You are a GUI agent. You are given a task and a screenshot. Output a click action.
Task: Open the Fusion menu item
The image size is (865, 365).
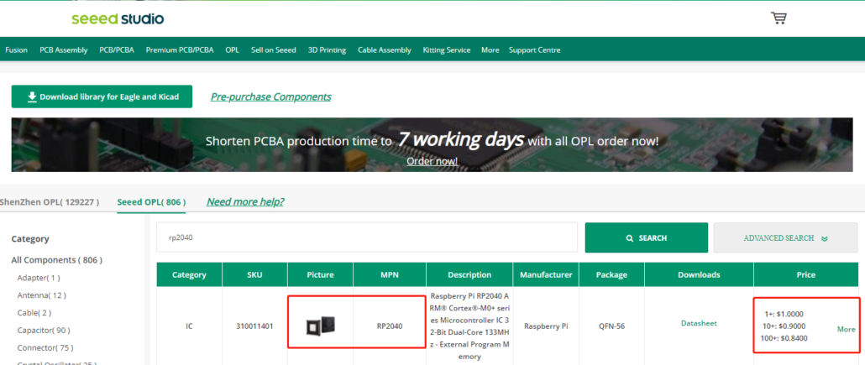click(16, 50)
